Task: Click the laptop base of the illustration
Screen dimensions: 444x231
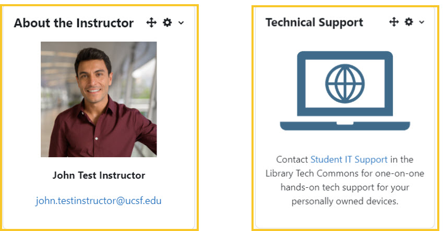Action: click(345, 126)
